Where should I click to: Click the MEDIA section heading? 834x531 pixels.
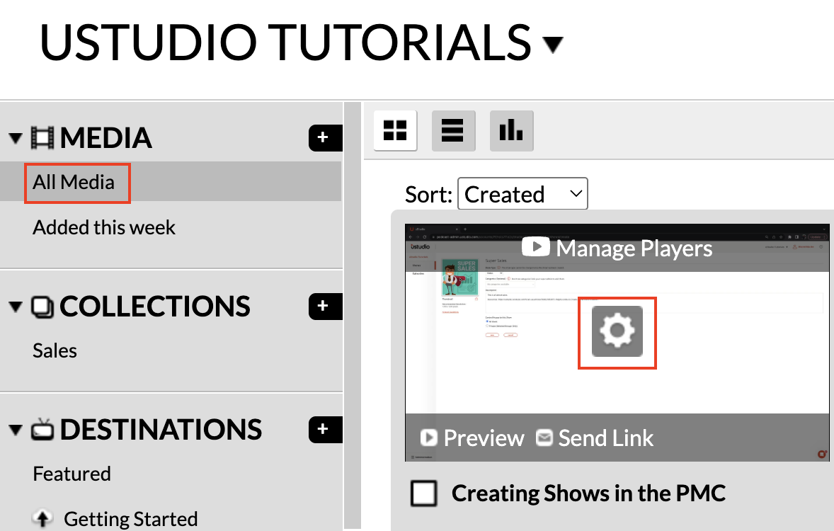tap(106, 138)
